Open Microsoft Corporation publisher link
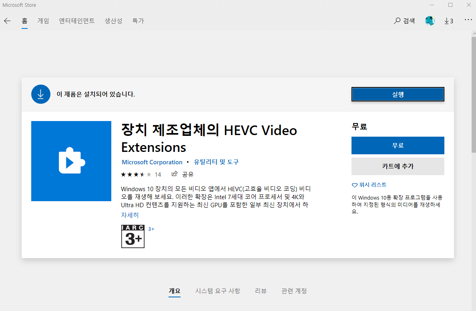This screenshot has width=476, height=311. pyautogui.click(x=152, y=162)
